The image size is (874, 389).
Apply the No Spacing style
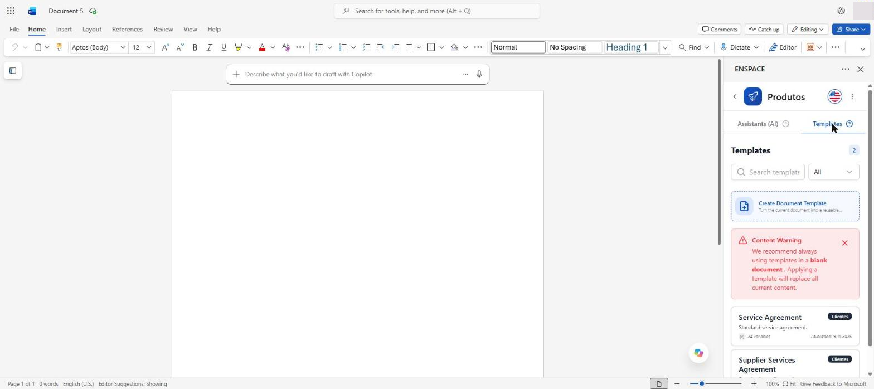[x=574, y=47]
